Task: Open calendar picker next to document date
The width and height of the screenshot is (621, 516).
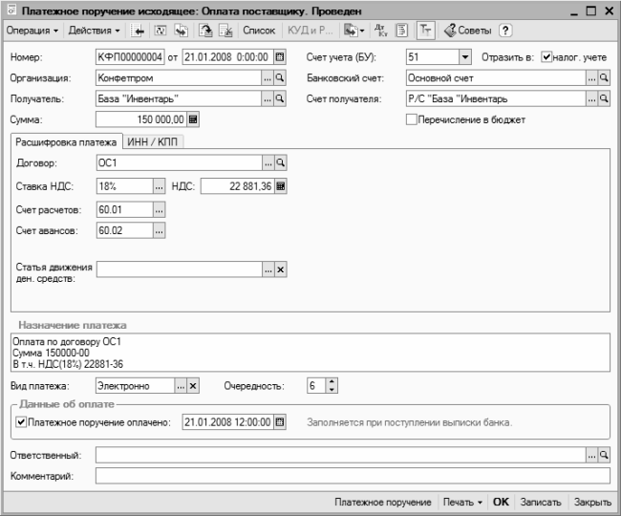Action: click(280, 57)
